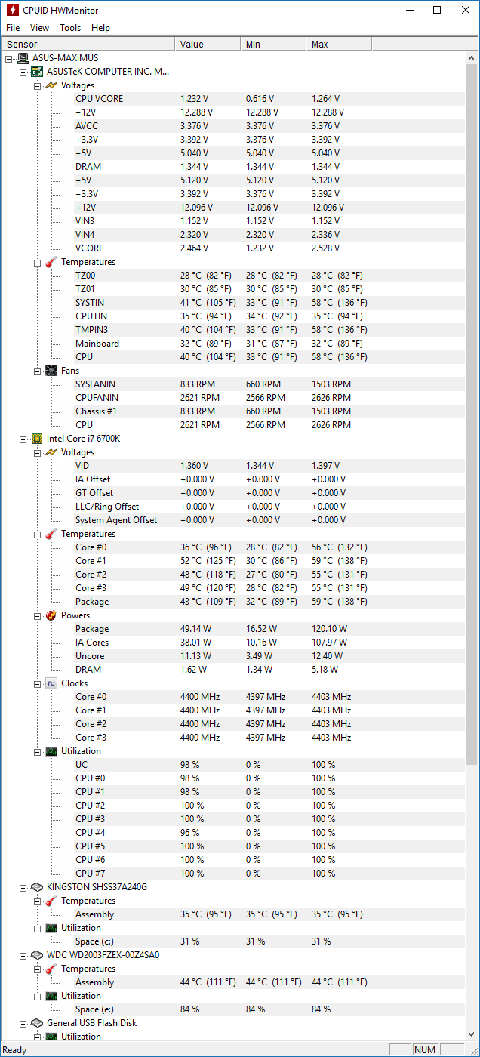Image resolution: width=480 pixels, height=1057 pixels.
Task: Click the Powers flame icon
Action: pos(51,615)
